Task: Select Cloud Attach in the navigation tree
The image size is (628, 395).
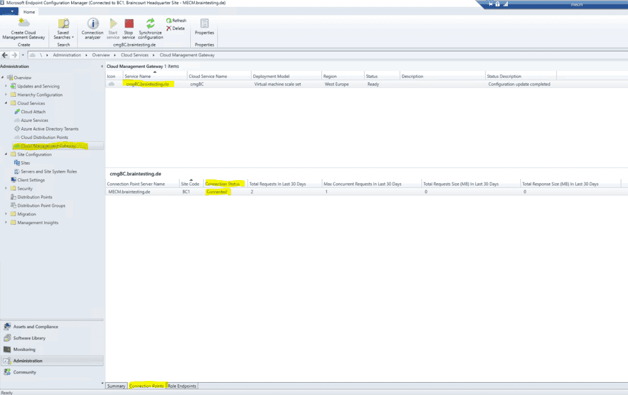Action: (32, 111)
